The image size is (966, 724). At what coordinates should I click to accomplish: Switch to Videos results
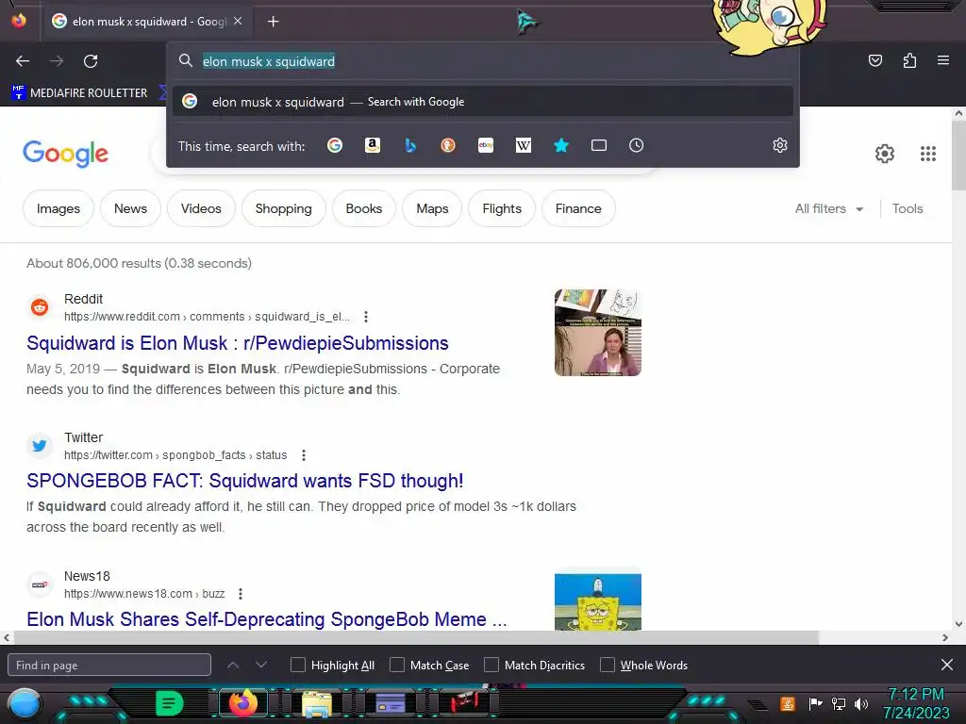[201, 208]
